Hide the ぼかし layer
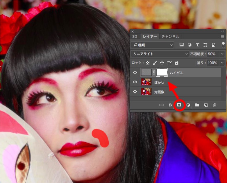227x183 pixels. [135, 82]
